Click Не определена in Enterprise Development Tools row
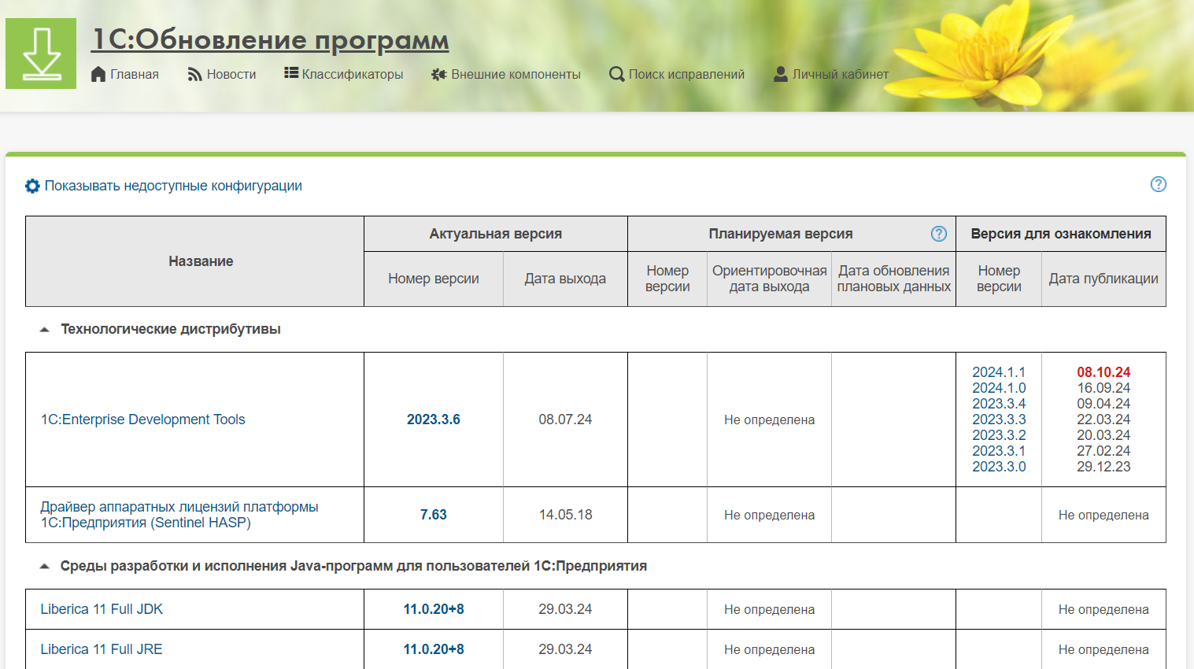Screen dimensions: 1194x669 click(x=769, y=420)
